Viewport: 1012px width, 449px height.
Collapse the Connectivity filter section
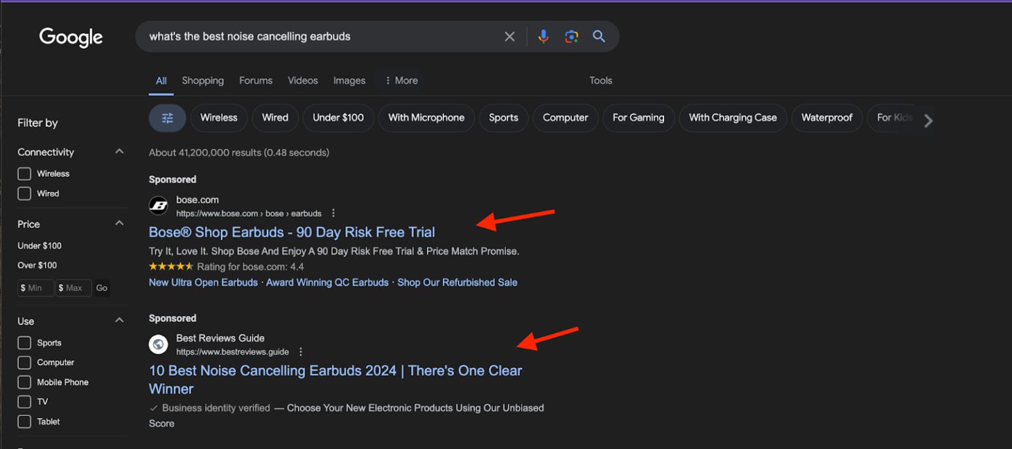(119, 151)
